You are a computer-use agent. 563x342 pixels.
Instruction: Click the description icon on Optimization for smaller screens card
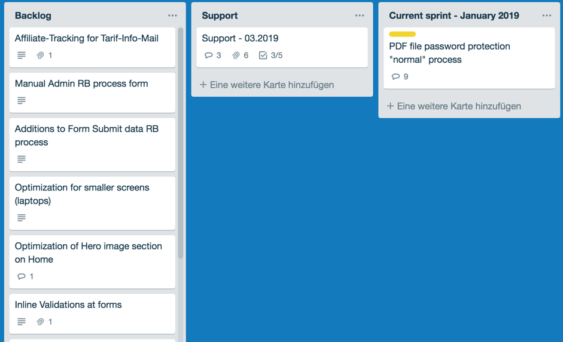click(22, 218)
